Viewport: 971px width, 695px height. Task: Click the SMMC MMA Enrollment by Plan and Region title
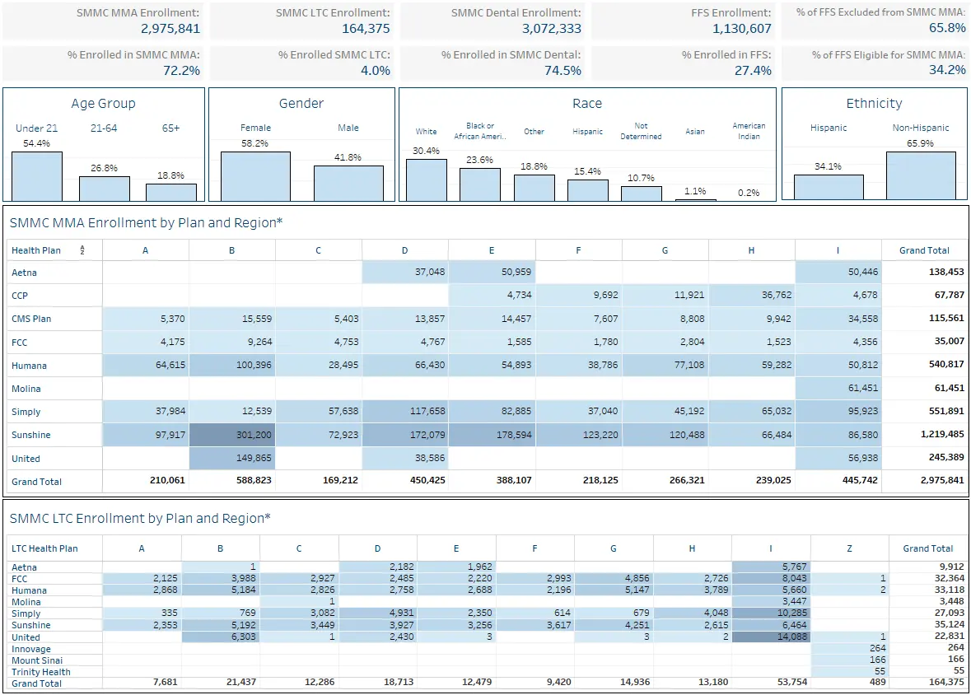coord(146,223)
